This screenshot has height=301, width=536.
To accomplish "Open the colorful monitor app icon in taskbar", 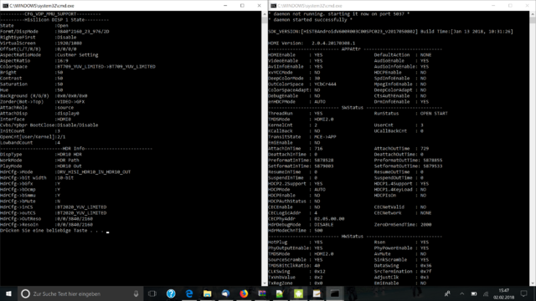I will (x=262, y=293).
